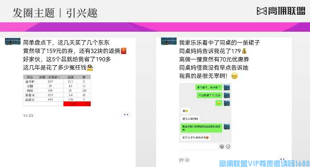Click table cell 22
The width and height of the screenshot is (310, 167).
point(84,95)
